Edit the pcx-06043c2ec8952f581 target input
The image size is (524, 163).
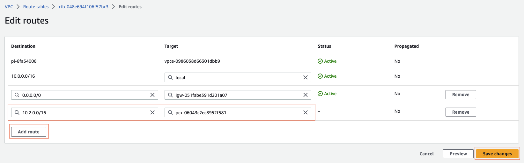point(238,112)
